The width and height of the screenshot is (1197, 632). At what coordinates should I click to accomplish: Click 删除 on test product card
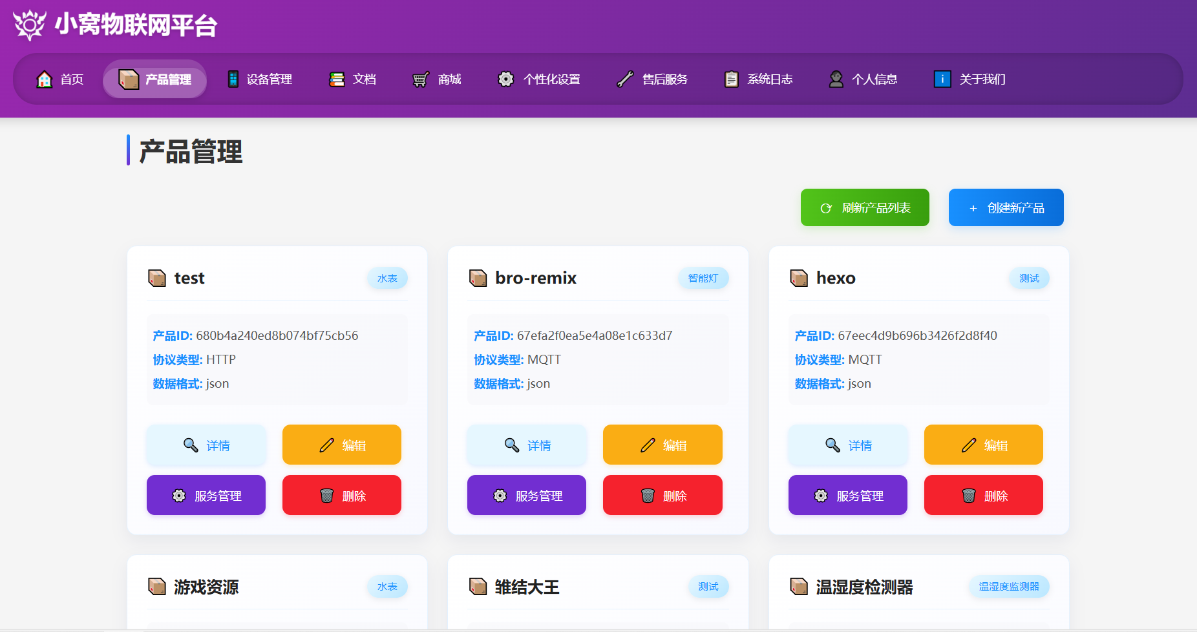[342, 495]
